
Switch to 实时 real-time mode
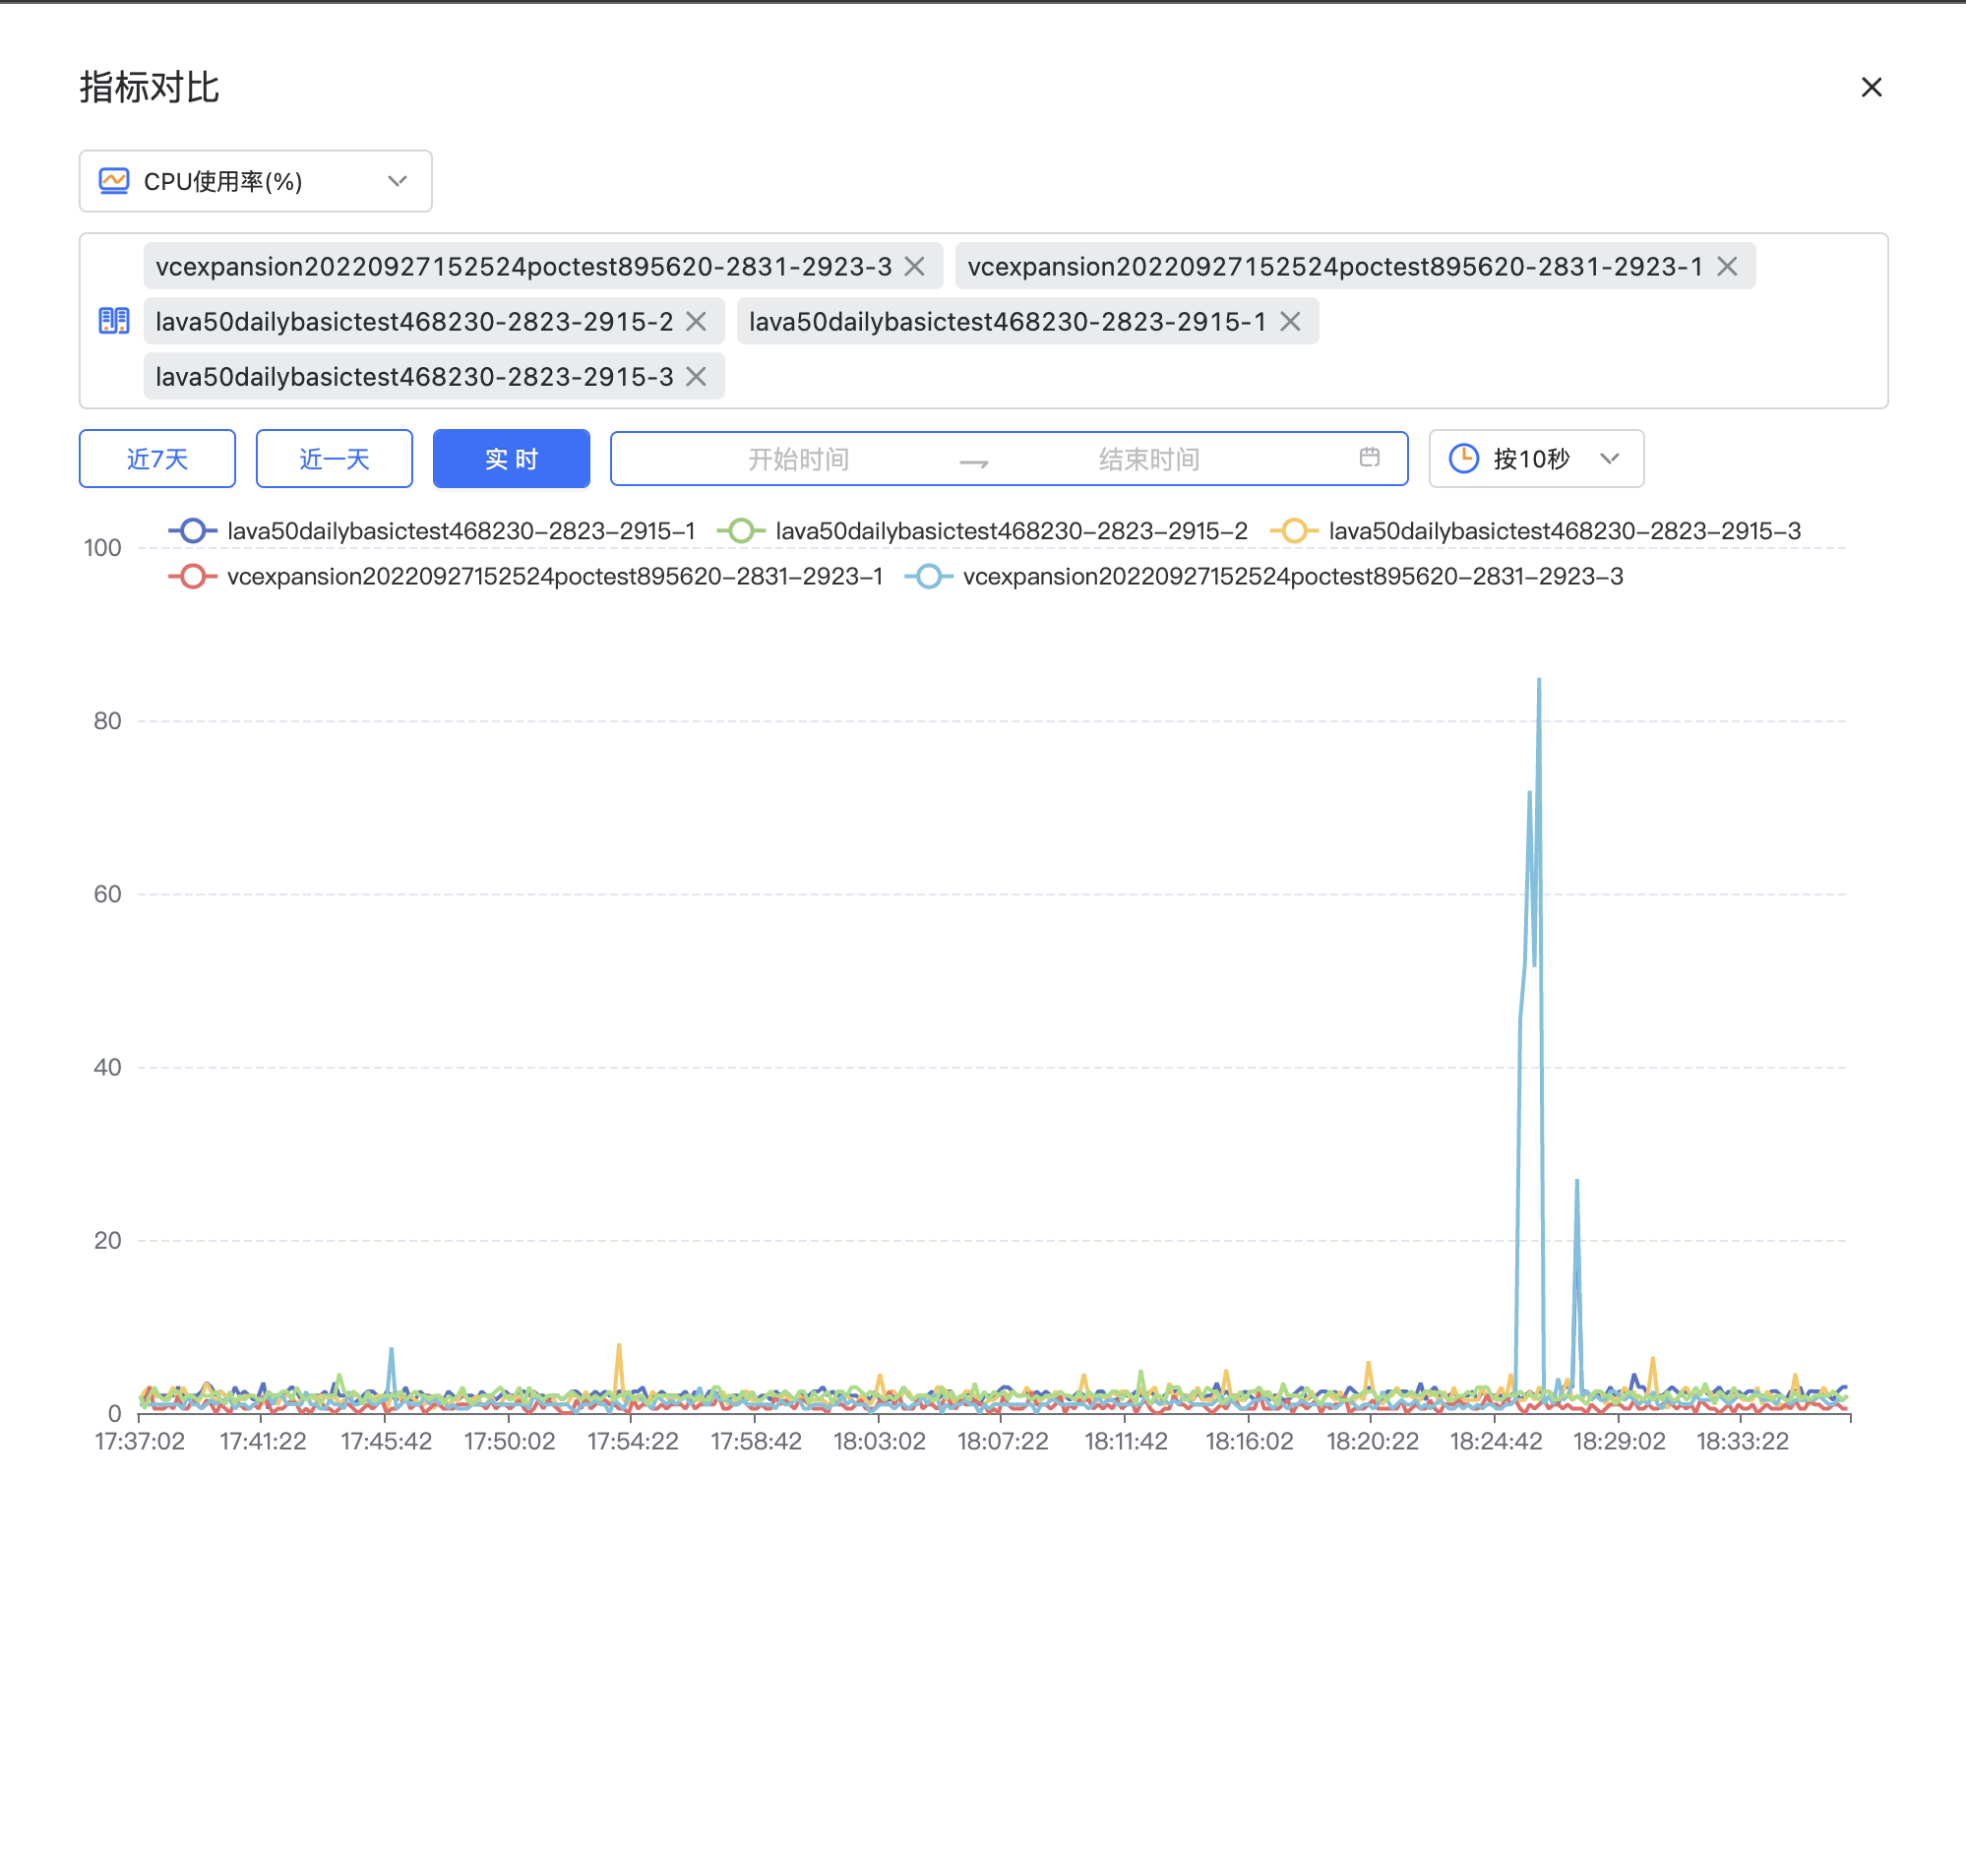pos(512,459)
